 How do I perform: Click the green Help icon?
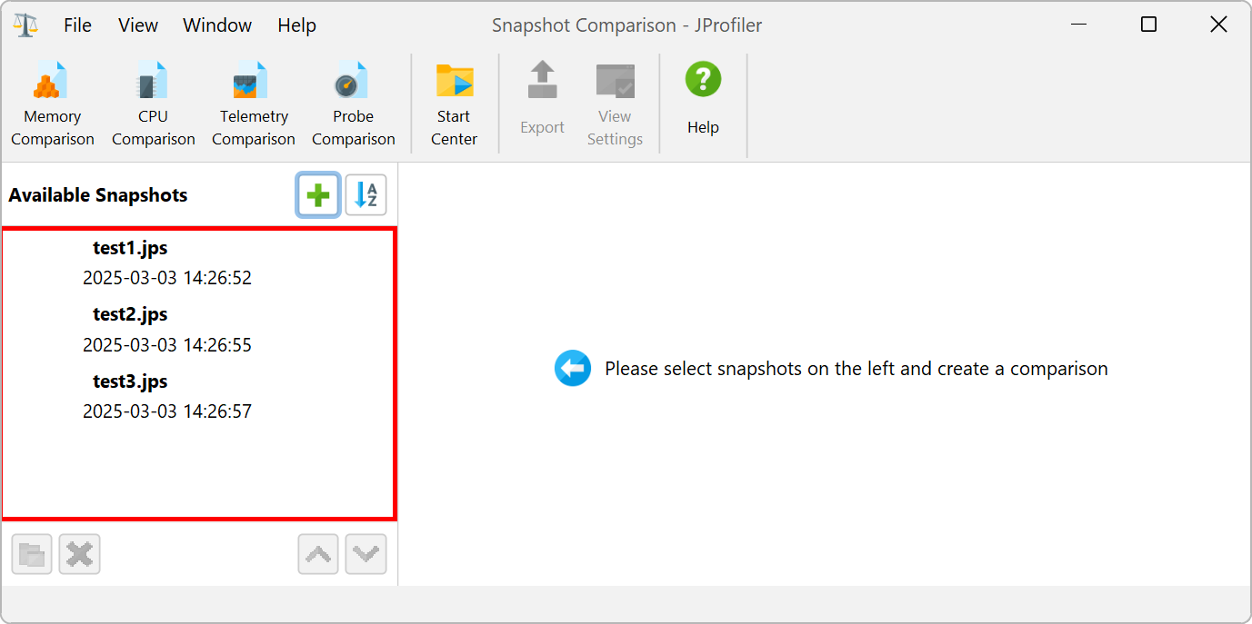click(703, 81)
